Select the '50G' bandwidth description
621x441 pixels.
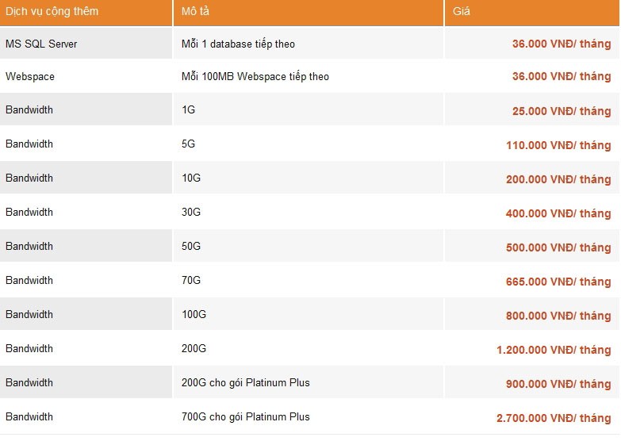coord(191,246)
